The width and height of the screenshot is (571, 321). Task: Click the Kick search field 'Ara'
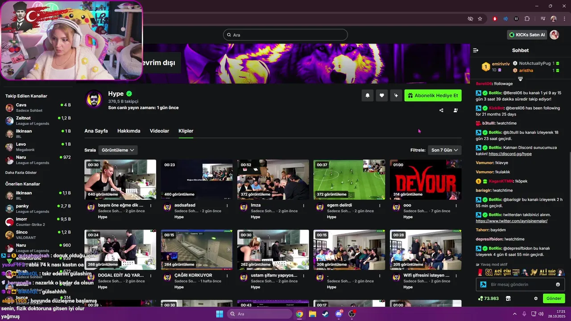coord(285,35)
